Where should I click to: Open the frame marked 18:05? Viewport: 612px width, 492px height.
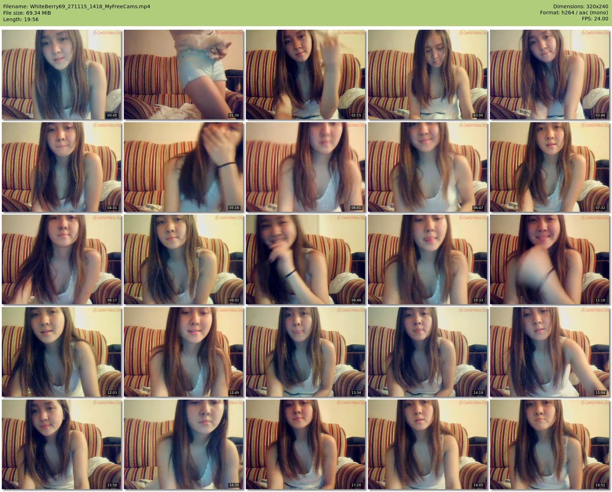428,444
